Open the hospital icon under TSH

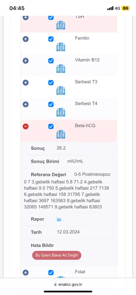61,25
